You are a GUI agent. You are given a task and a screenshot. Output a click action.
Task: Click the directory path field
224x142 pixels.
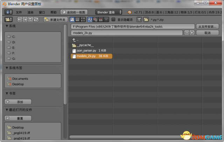[133, 27]
